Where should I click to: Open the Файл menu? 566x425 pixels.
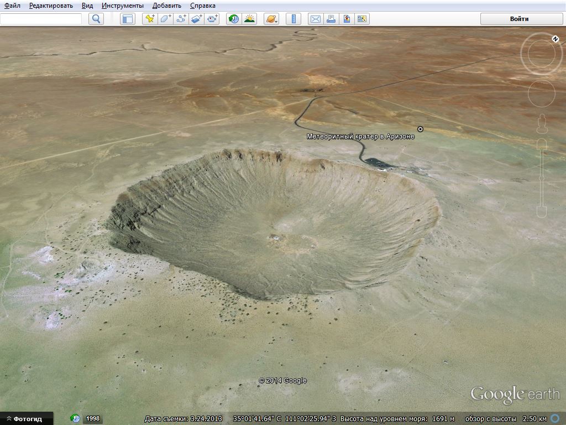tap(12, 6)
